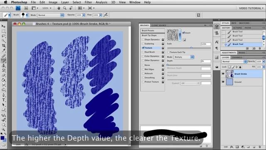Toggle lock icon beside Texture option
The height and width of the screenshot is (150, 266).
[163, 48]
